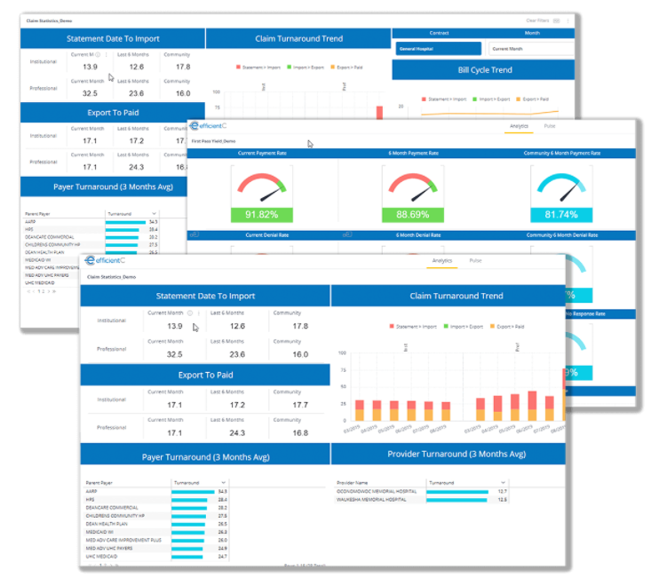659x578 pixels.
Task: Expand the Turnaround column dropdown in the front Payer table
Action: click(x=221, y=483)
